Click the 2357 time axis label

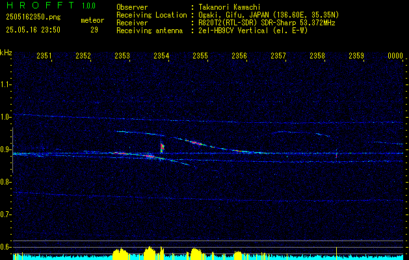[x=278, y=56]
